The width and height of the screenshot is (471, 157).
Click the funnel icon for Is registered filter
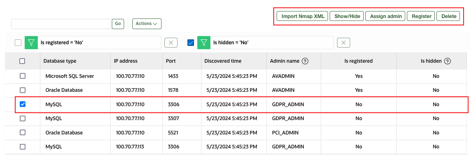point(31,43)
